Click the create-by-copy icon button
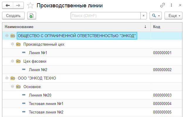The image size is (183, 117). [31, 16]
